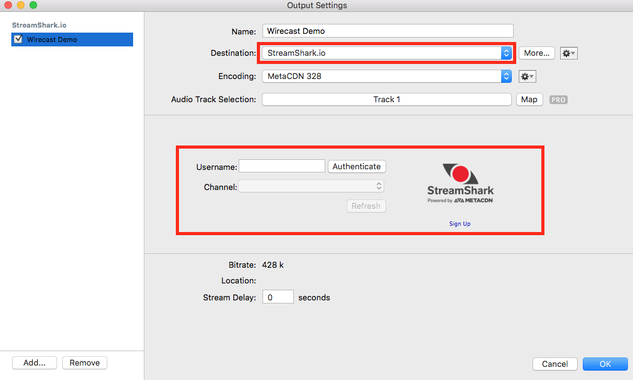
Task: Open the Encoding dropdown showing MetaCDN 328
Action: (x=387, y=76)
